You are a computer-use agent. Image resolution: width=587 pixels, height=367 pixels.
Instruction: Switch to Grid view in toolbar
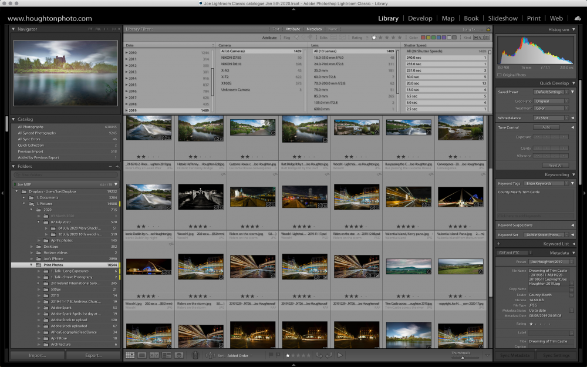coord(130,355)
